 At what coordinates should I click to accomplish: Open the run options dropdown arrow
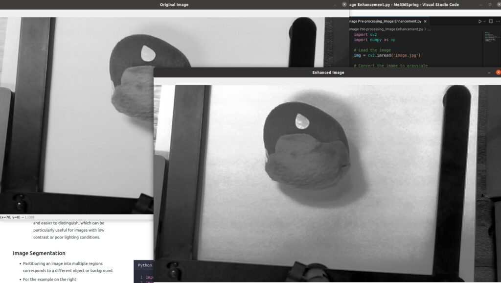point(484,22)
